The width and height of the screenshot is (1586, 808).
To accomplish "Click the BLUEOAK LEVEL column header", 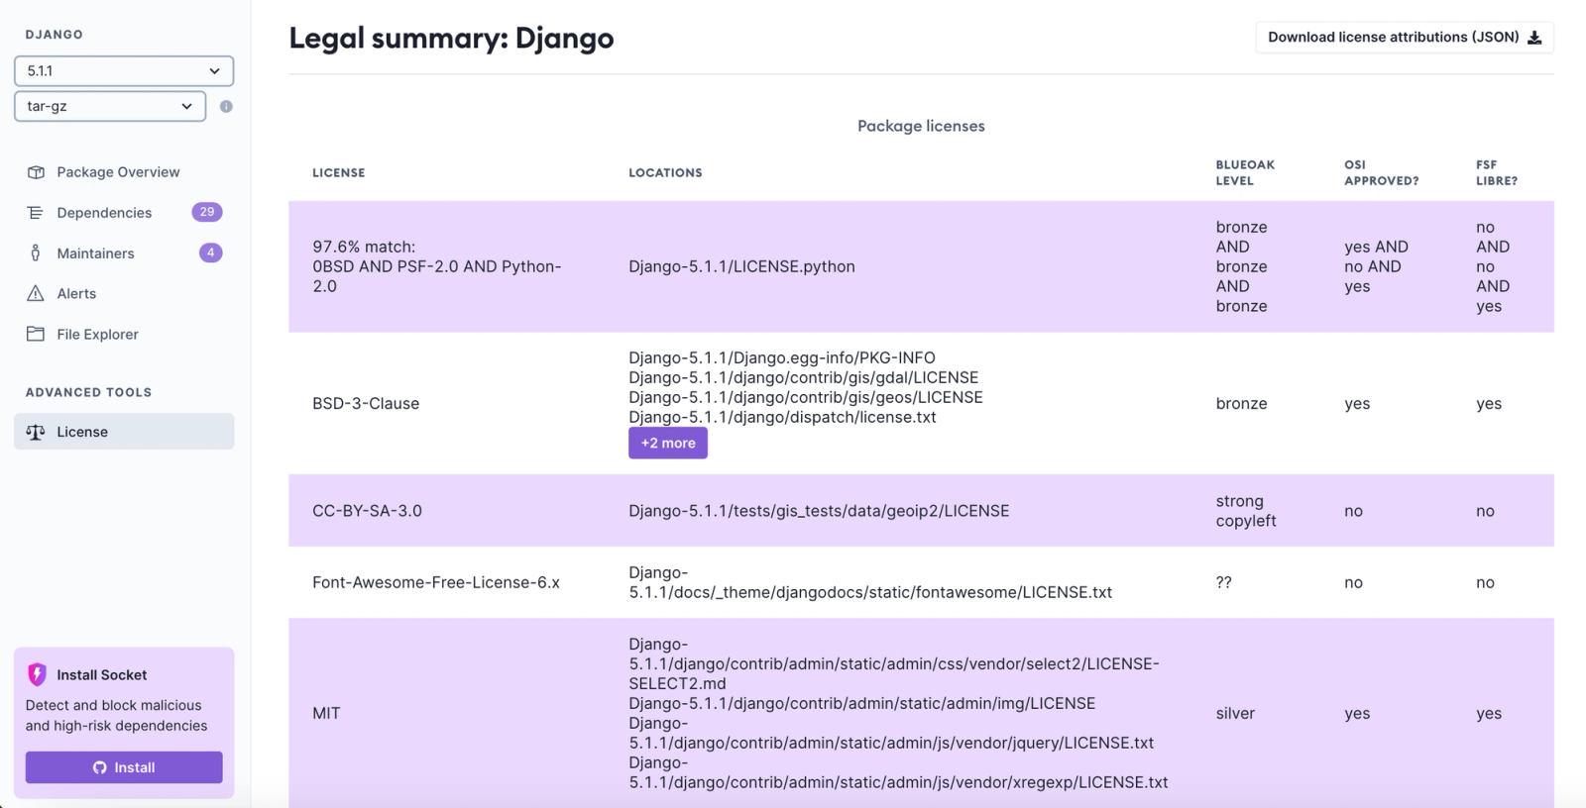I will point(1245,172).
